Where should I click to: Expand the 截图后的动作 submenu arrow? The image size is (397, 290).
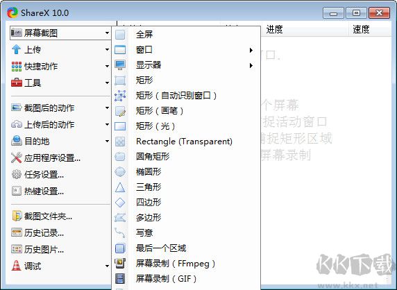(x=107, y=108)
